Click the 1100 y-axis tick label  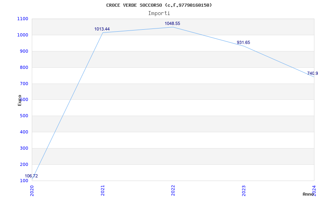point(23,19)
